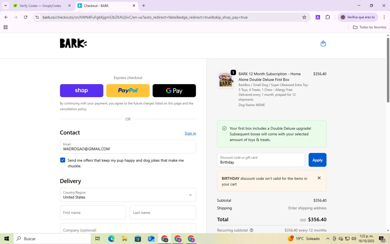This screenshot has width=390, height=244.
Task: Click the purple A extension icon
Action: tap(318, 17)
